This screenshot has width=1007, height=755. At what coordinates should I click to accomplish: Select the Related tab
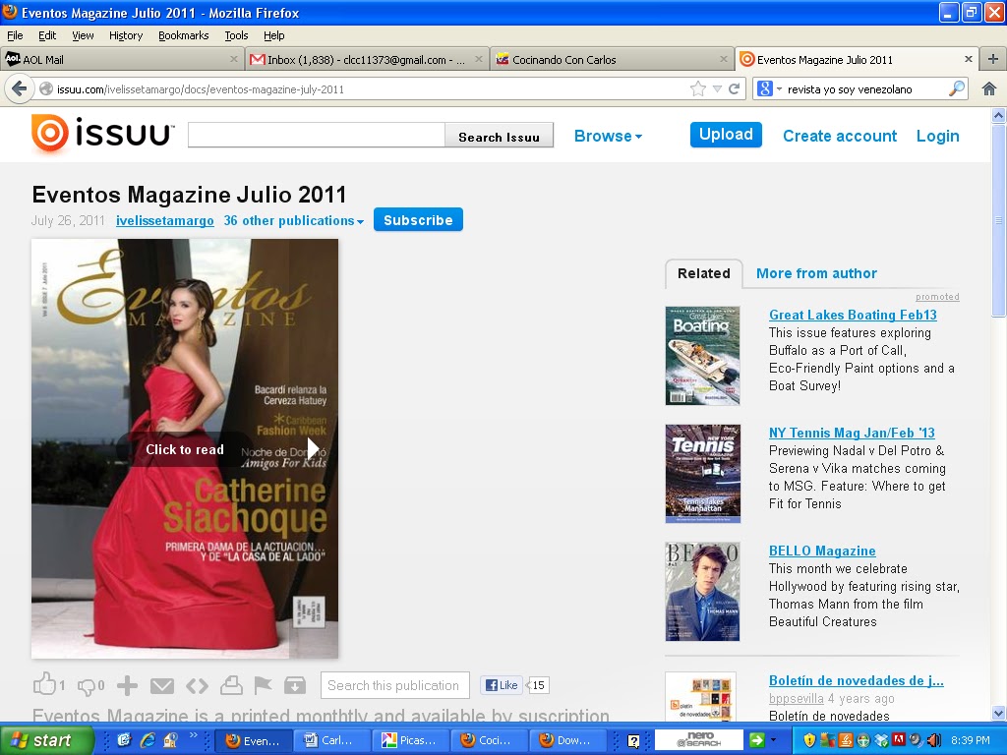pyautogui.click(x=704, y=273)
